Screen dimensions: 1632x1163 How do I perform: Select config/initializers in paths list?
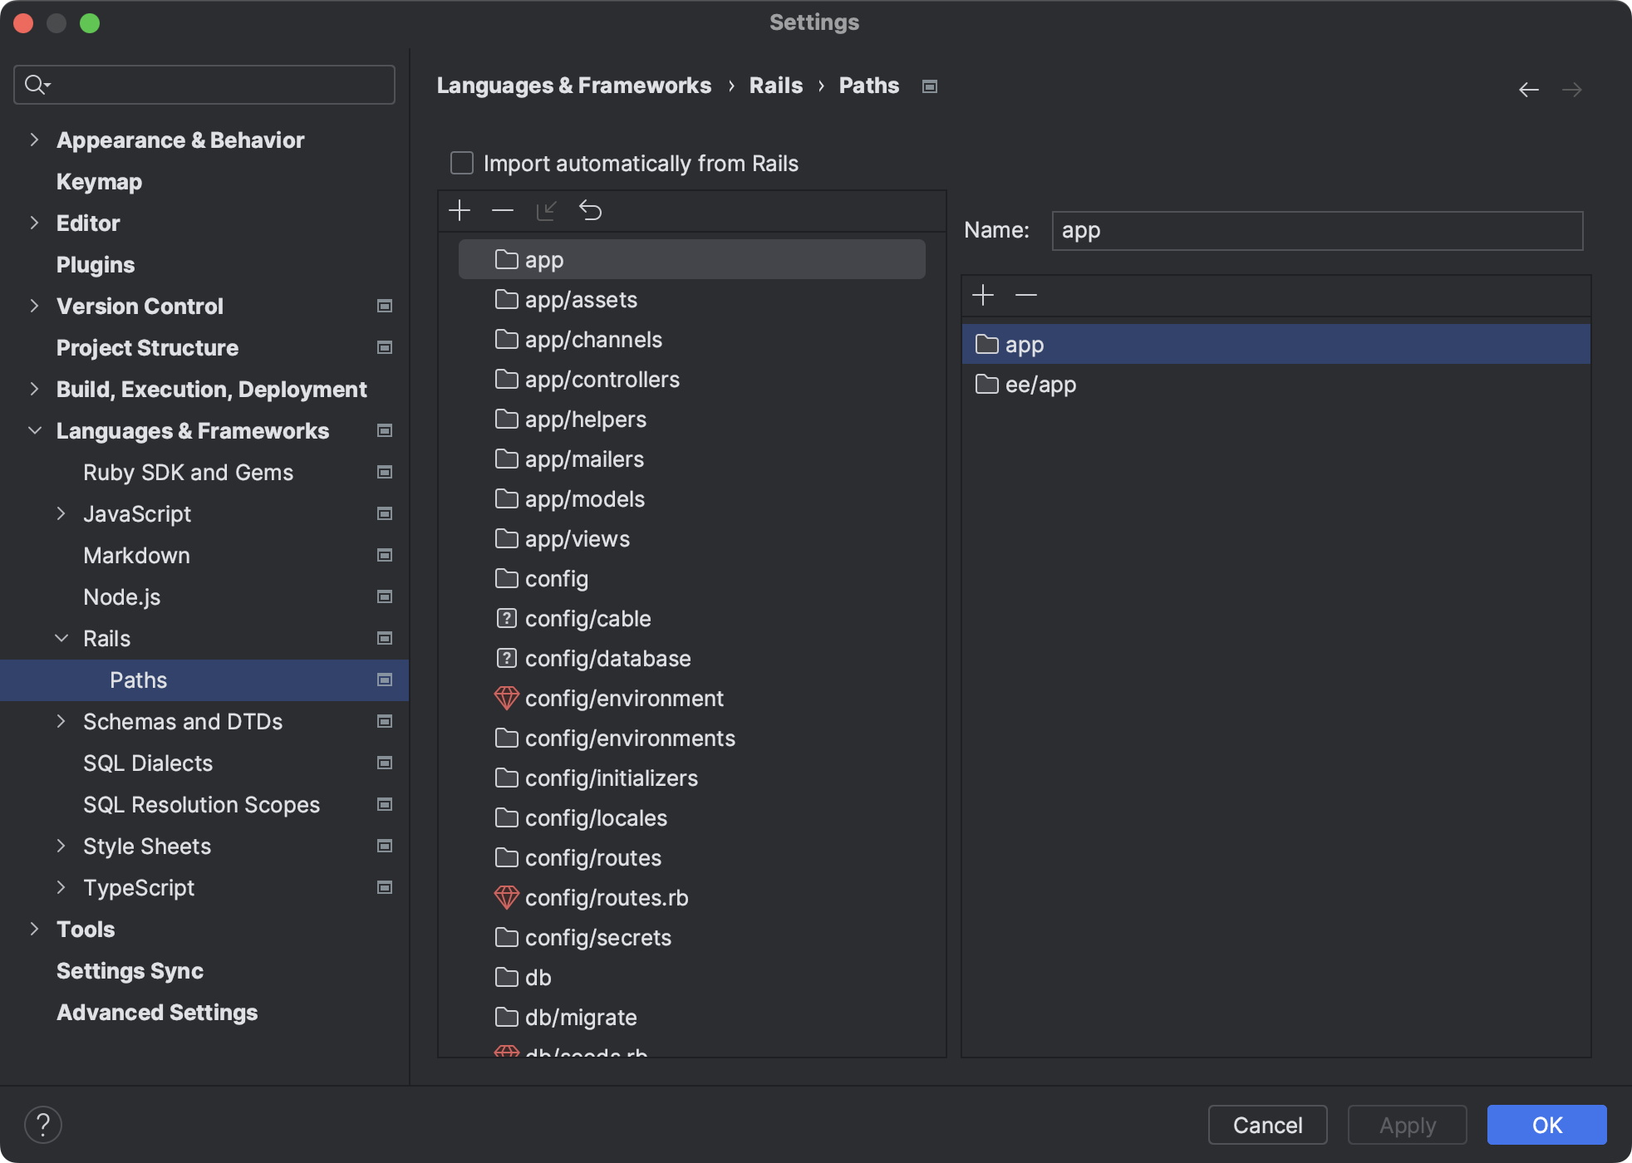[x=691, y=778]
